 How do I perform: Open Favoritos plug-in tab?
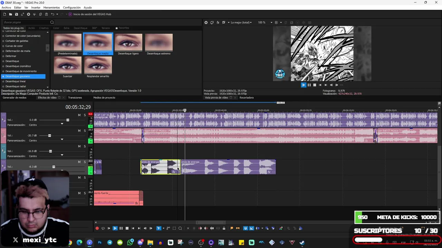click(122, 28)
